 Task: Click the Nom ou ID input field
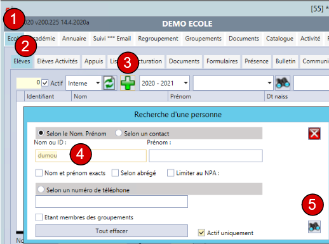coord(91,156)
